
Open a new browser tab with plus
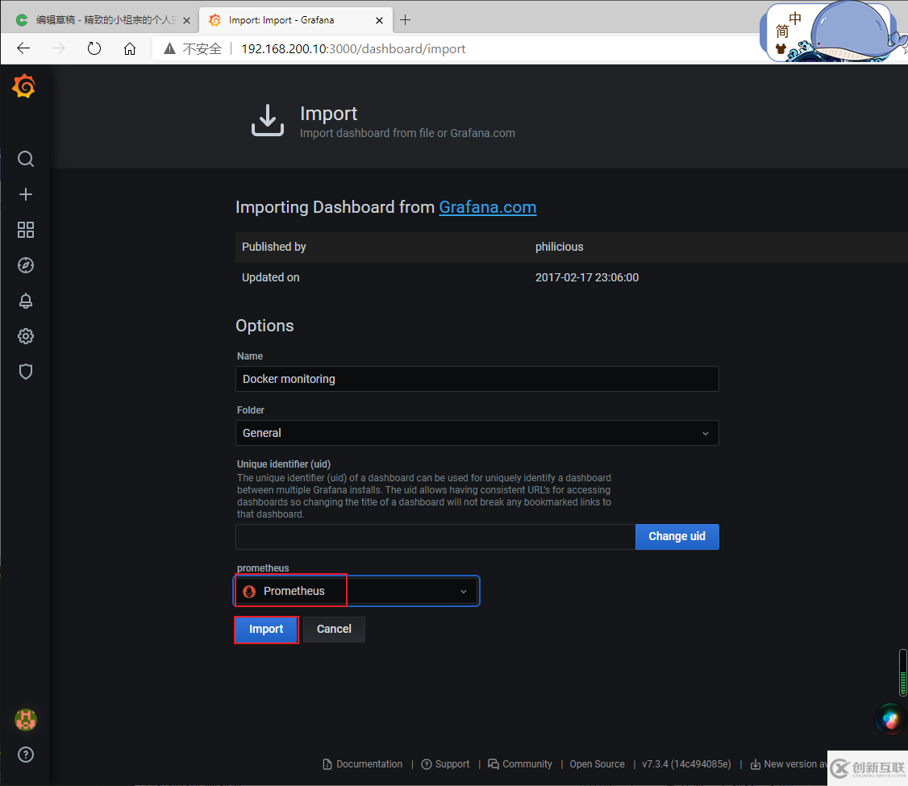click(x=406, y=20)
